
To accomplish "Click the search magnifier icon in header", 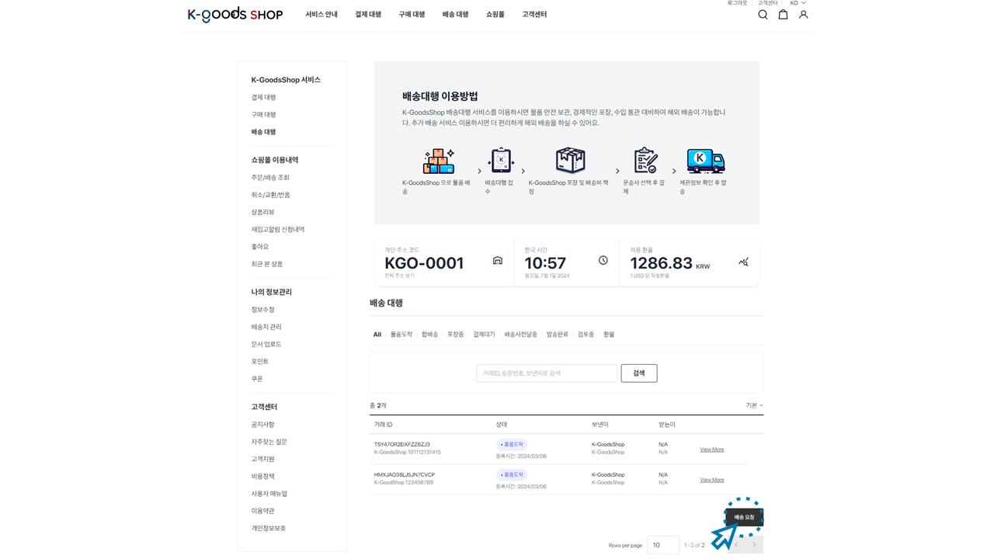I will click(x=763, y=15).
